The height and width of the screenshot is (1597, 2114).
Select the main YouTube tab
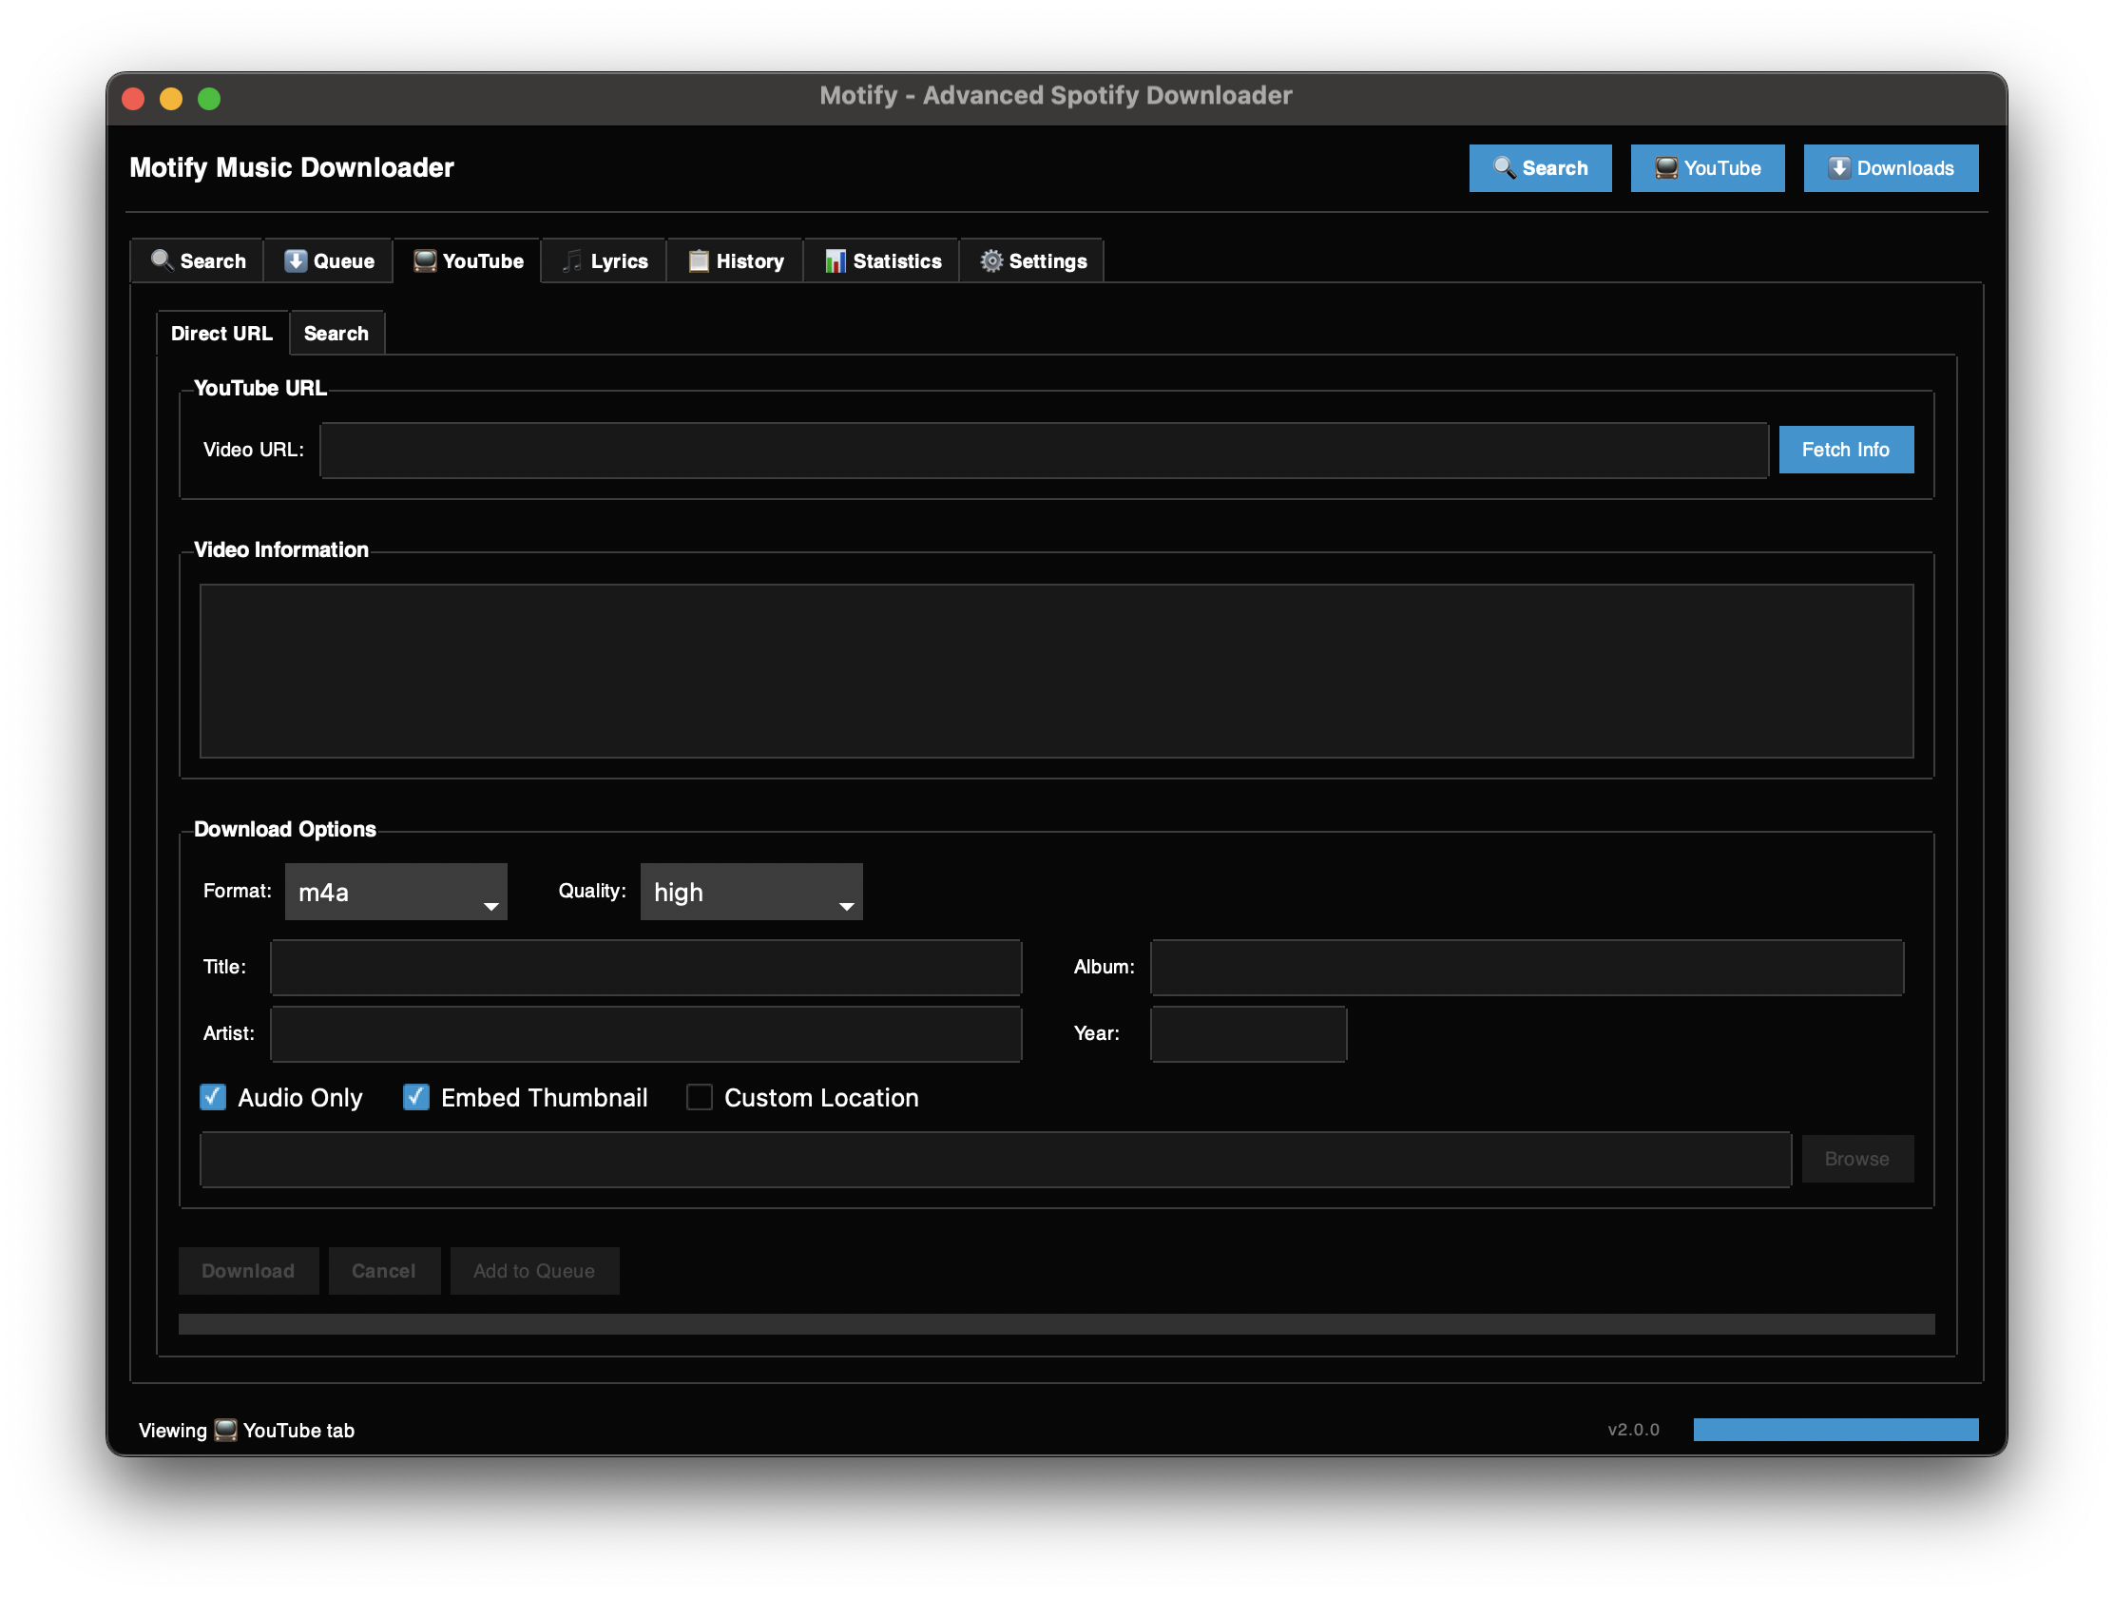468,260
